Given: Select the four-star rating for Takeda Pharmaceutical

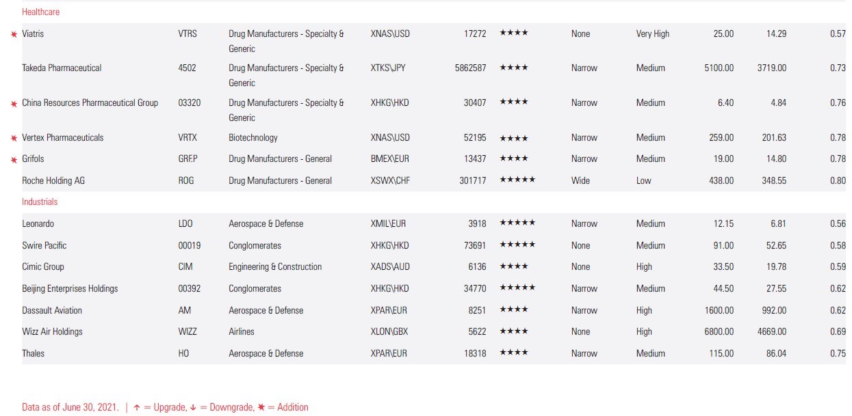Looking at the screenshot, I should tap(513, 68).
